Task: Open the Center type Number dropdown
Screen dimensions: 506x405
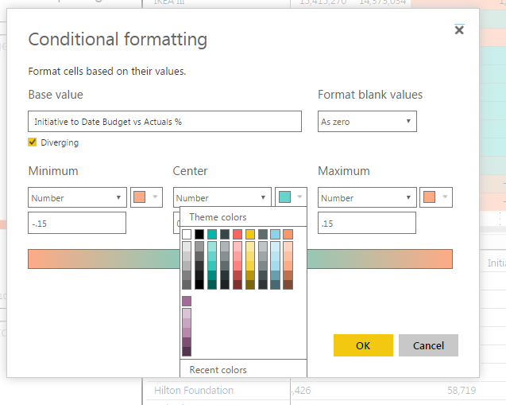Action: pyautogui.click(x=222, y=197)
